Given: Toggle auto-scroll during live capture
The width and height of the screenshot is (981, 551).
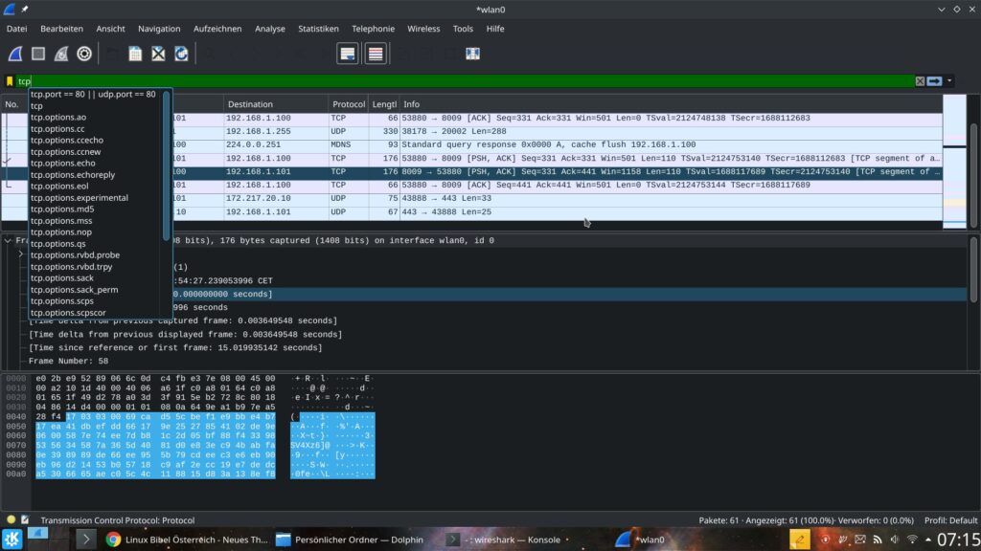Looking at the screenshot, I should tap(347, 54).
